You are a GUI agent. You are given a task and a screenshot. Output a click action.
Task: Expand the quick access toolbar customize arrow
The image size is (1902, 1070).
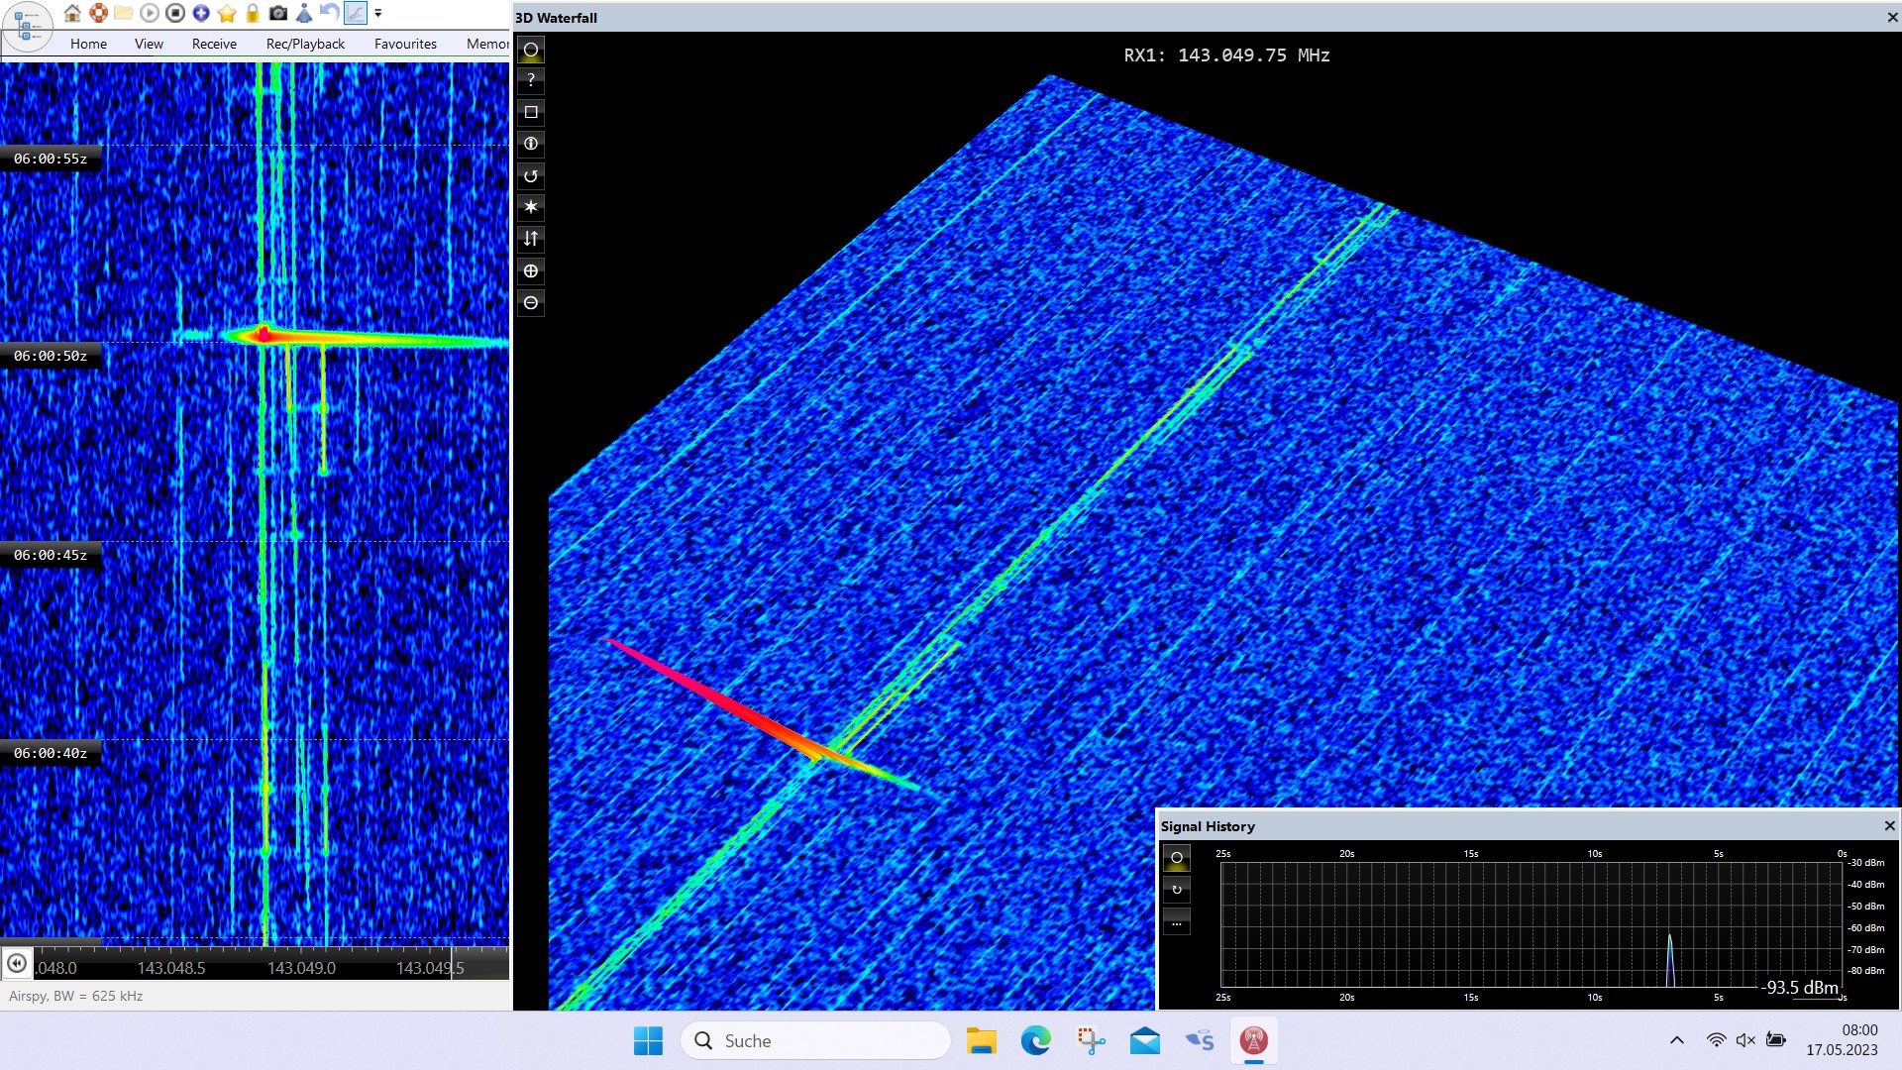click(x=378, y=14)
